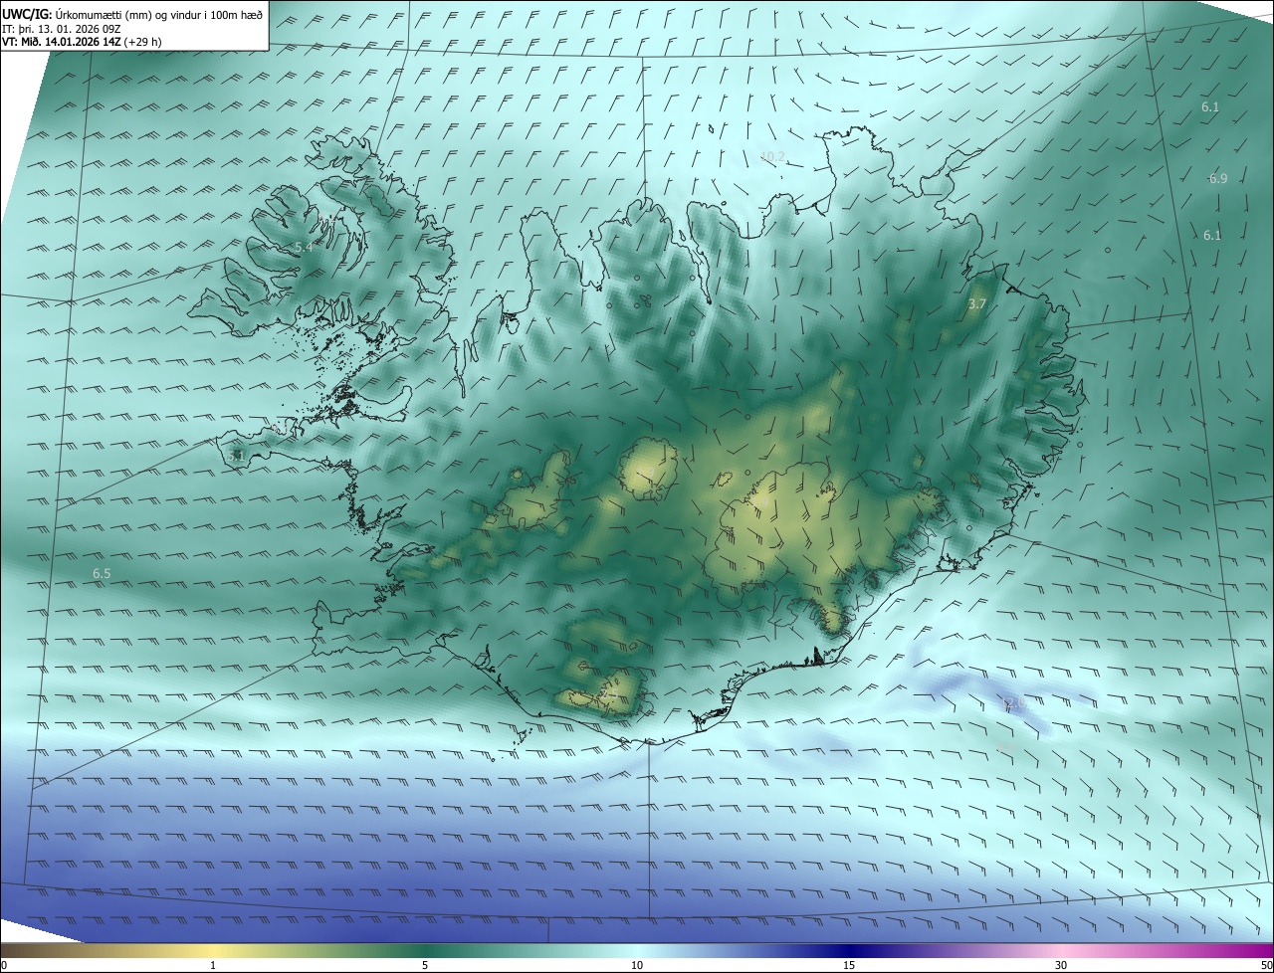Click the colorbar tick label '50'
The image size is (1274, 973).
pos(1266,965)
